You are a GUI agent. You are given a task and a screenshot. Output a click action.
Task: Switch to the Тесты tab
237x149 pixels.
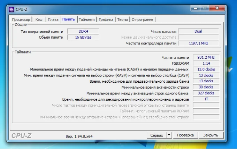coord(122,19)
